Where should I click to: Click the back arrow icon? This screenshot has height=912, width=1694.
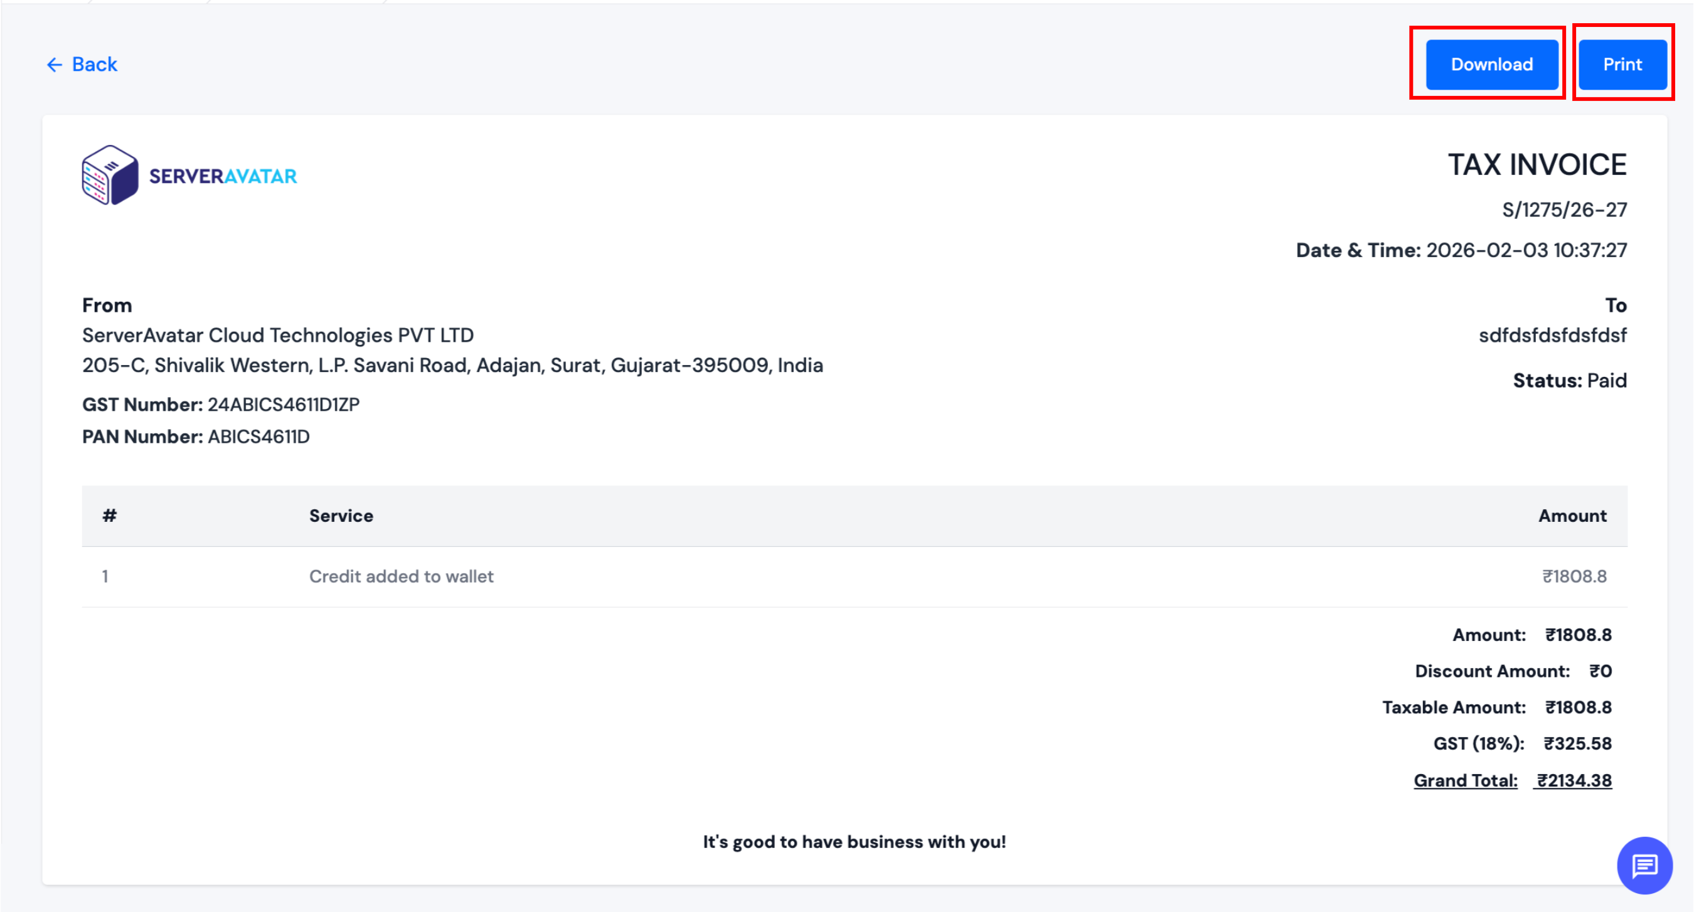(55, 64)
